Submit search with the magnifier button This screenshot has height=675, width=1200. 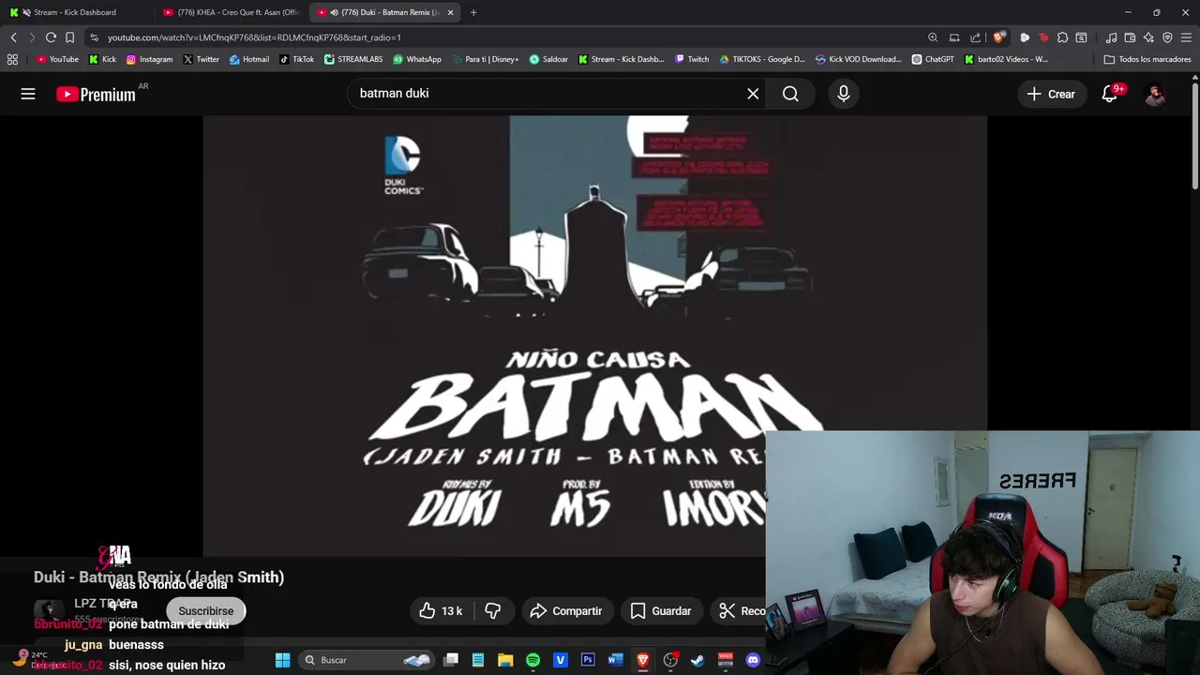(x=790, y=94)
